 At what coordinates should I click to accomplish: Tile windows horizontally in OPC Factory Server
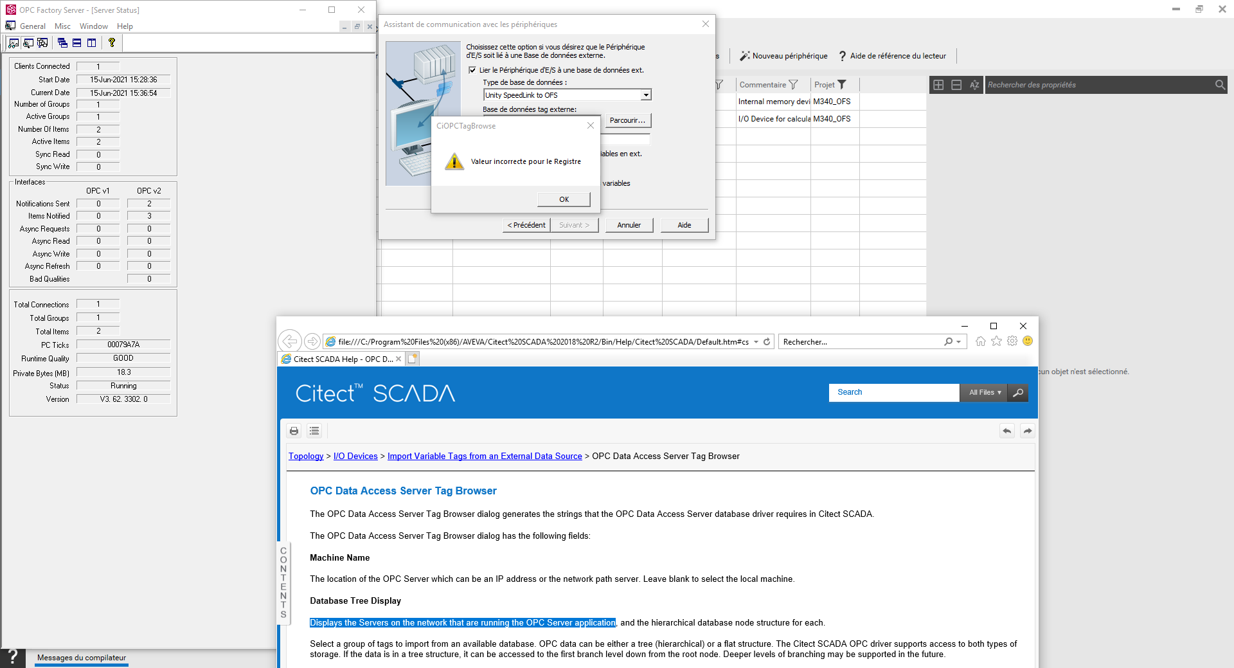pyautogui.click(x=77, y=43)
